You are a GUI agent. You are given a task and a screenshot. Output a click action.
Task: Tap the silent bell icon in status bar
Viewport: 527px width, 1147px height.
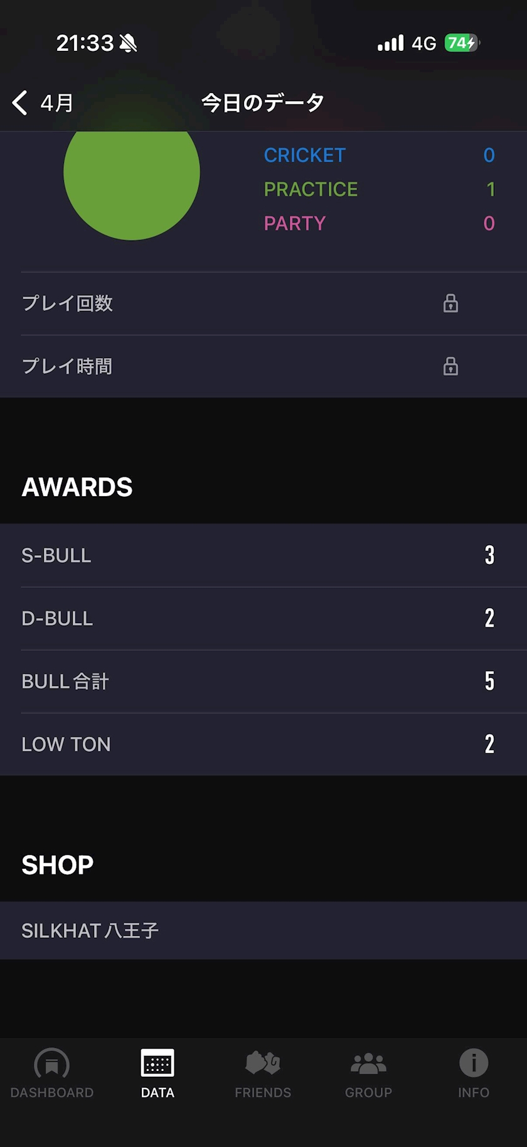[x=128, y=43]
